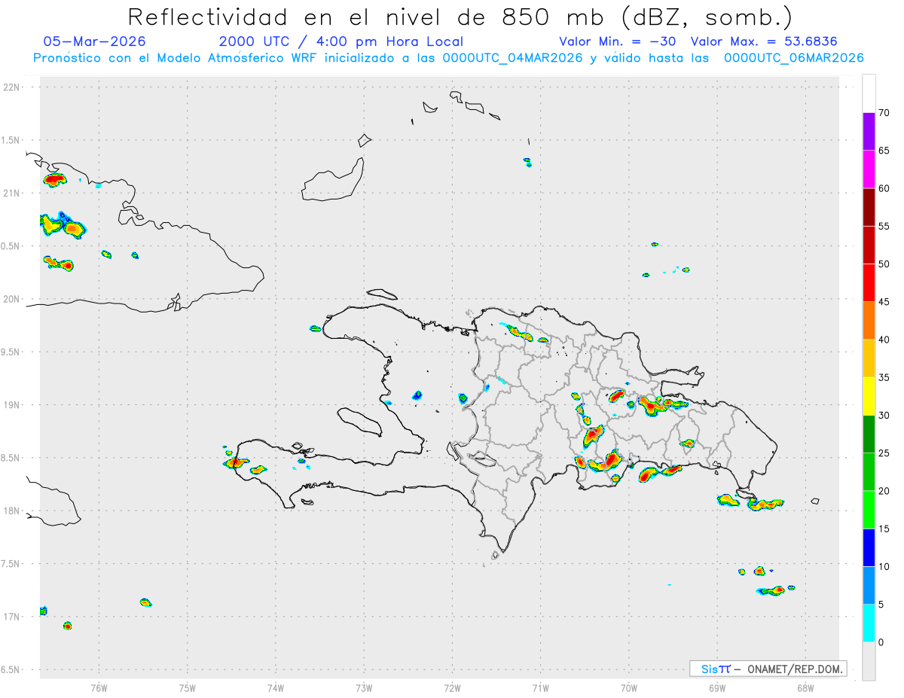The height and width of the screenshot is (698, 904).
Task: Select the '69W' longitude axis label
Action: pos(716,687)
